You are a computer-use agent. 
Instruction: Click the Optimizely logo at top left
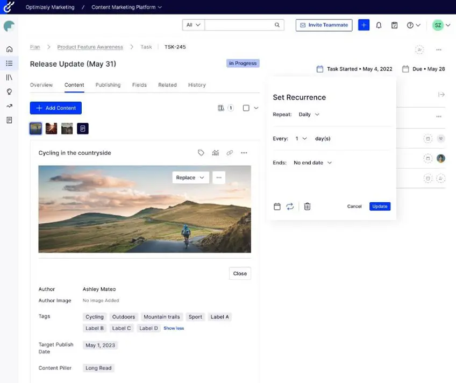[9, 7]
